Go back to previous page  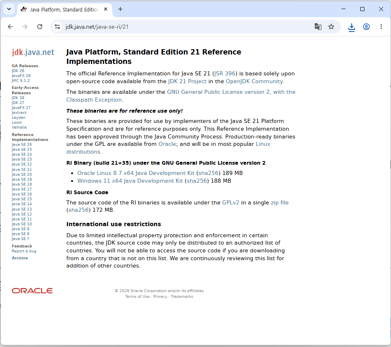coord(10,27)
